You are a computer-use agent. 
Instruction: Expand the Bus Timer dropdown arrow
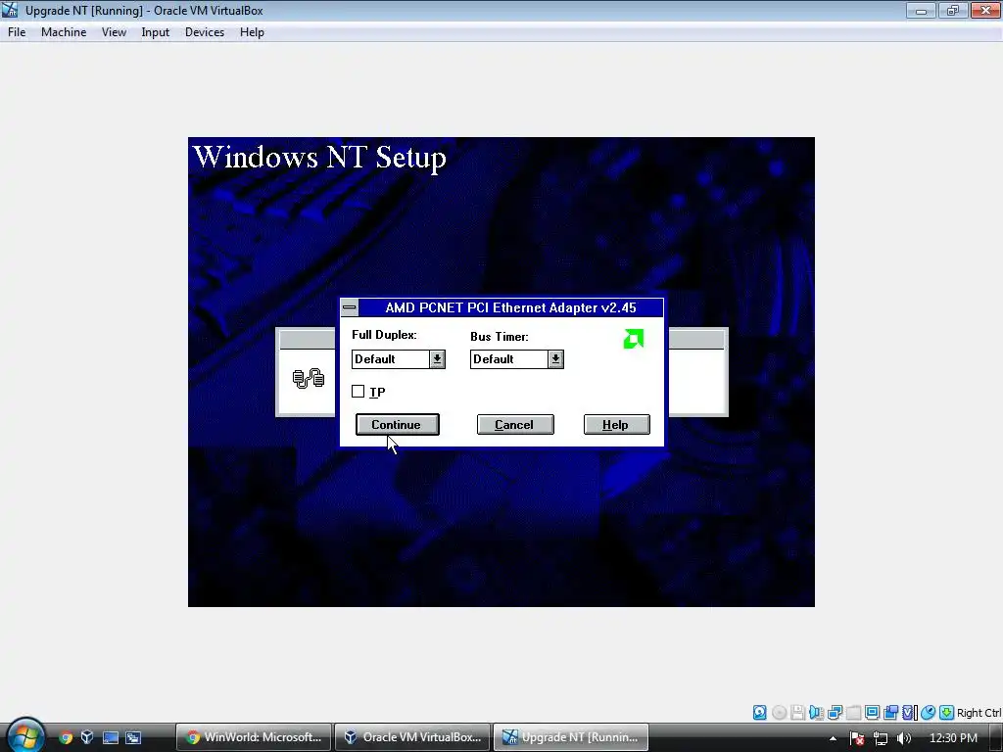[x=555, y=359]
